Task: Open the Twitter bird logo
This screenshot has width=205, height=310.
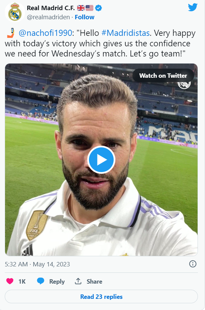Action: tap(193, 7)
